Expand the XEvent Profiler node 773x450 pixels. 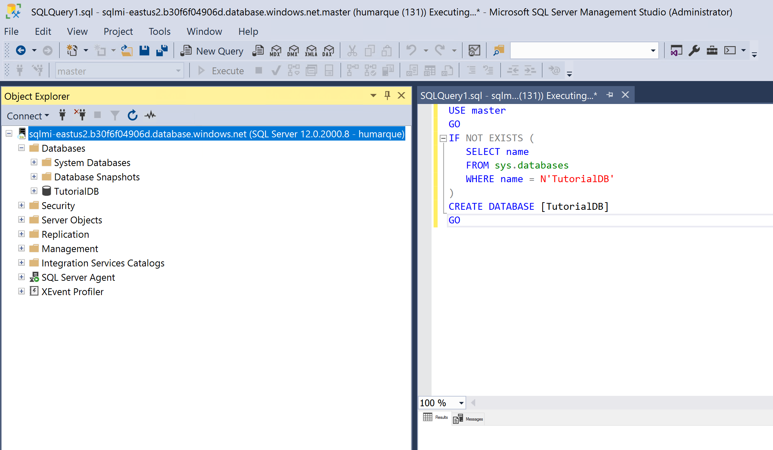point(22,292)
